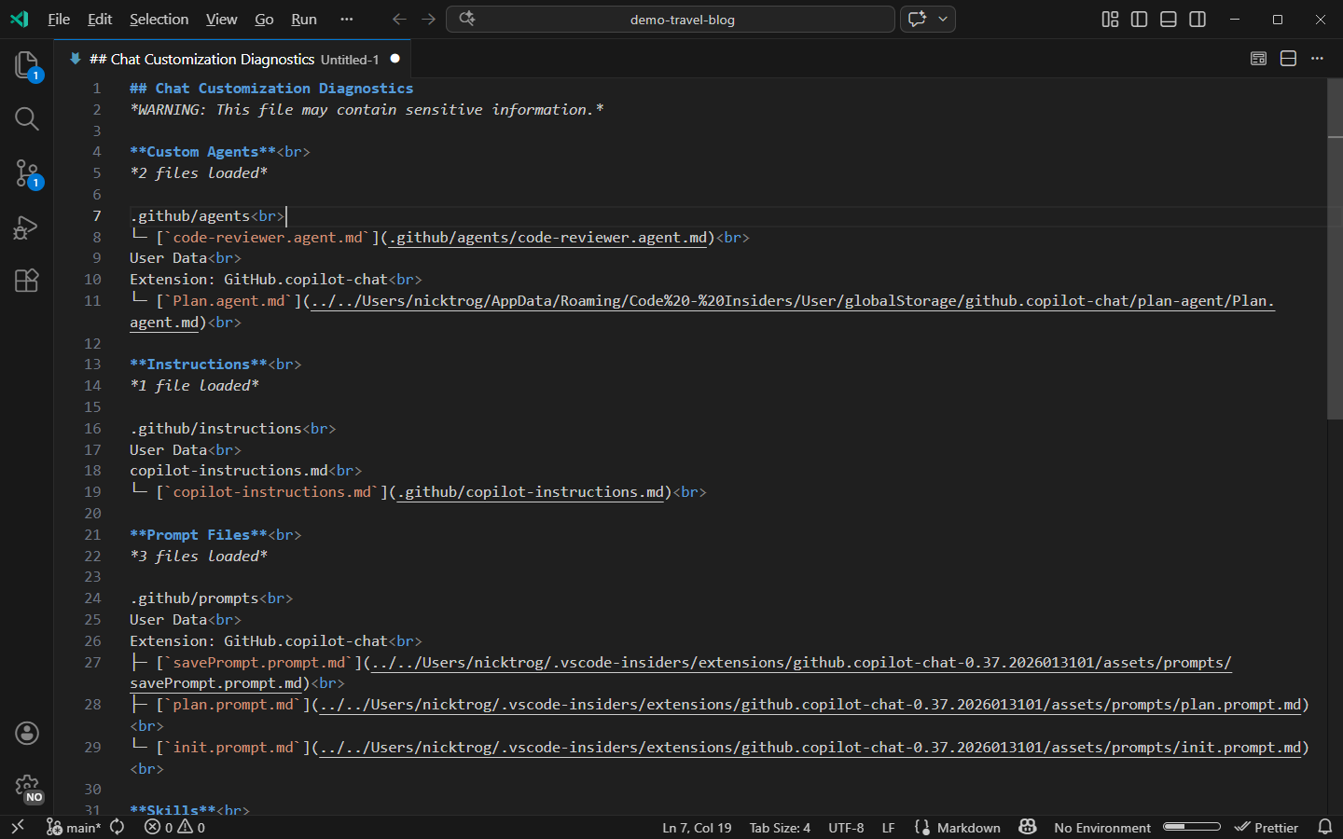Viewport: 1343px width, 839px height.
Task: Toggle the Primary Side Bar visibility
Action: [1139, 19]
